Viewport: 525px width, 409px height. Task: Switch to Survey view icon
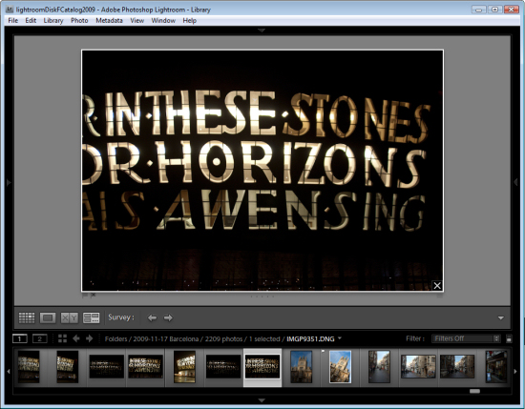[x=91, y=317]
